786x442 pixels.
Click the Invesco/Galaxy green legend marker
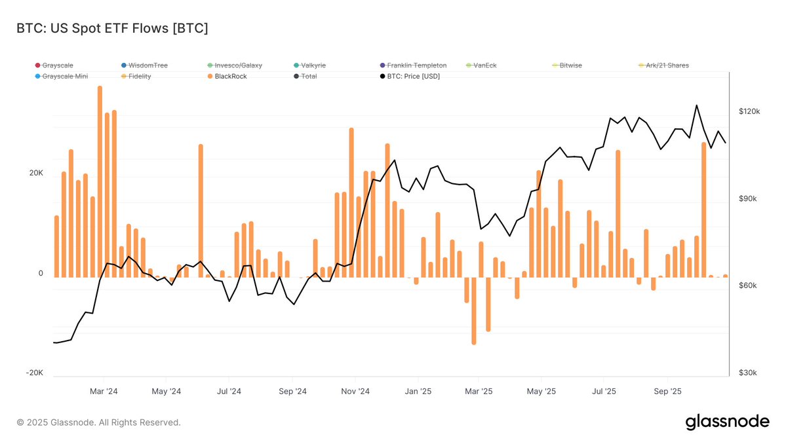(x=210, y=65)
